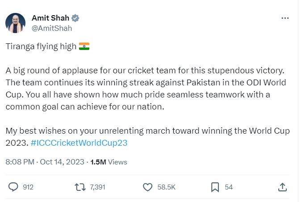View the 1.5M Views analytics
Viewport: 301px width, 202px height.
tap(109, 162)
